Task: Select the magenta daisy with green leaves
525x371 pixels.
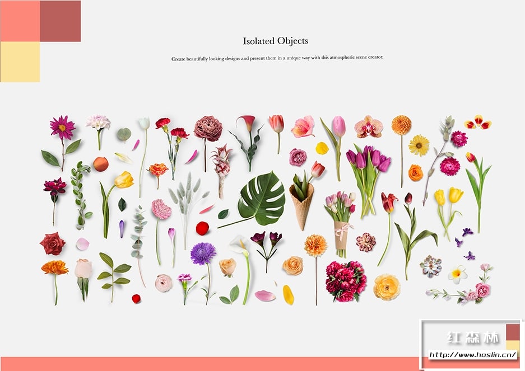Action: tap(62, 142)
